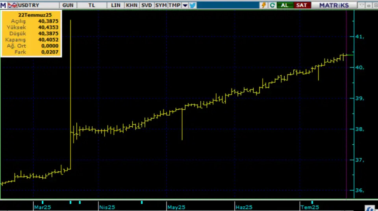This screenshot has width=378, height=211.
Task: Select the Yüksek value 40,4353
Action: [x=48, y=27]
